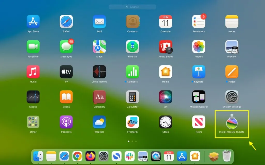Open the Photos app

[x=199, y=47]
